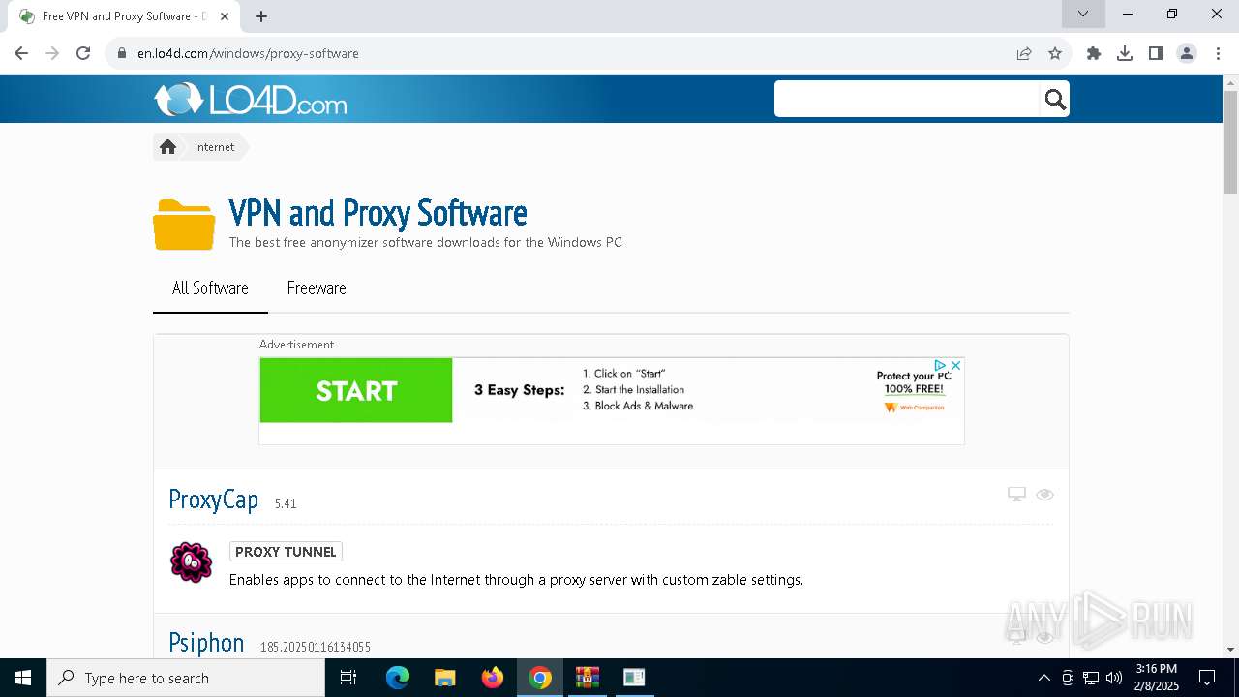Open the Windows Start menu
The image size is (1239, 697).
pos(23,678)
